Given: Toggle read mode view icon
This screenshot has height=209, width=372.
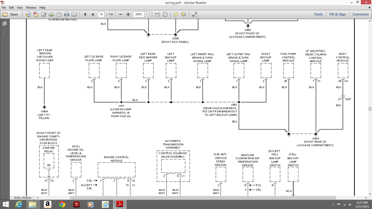Looking at the screenshot, I should (x=194, y=15).
